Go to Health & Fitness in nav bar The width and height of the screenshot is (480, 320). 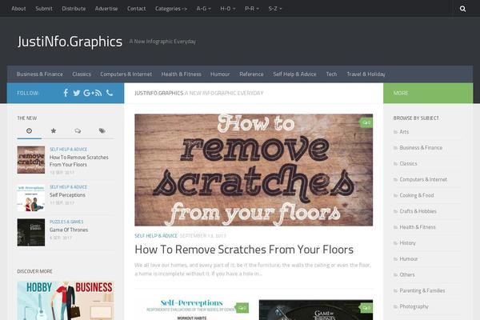182,74
